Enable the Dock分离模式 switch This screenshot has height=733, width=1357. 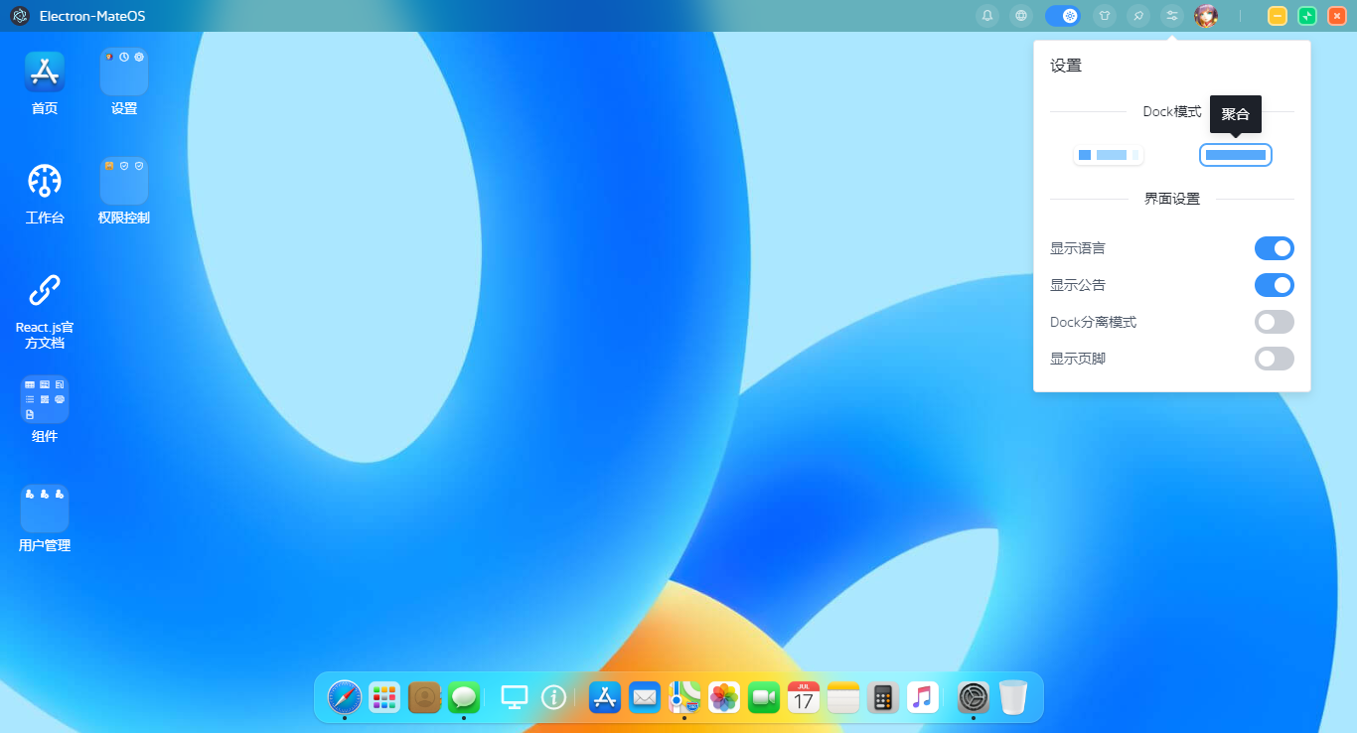[1274, 321]
